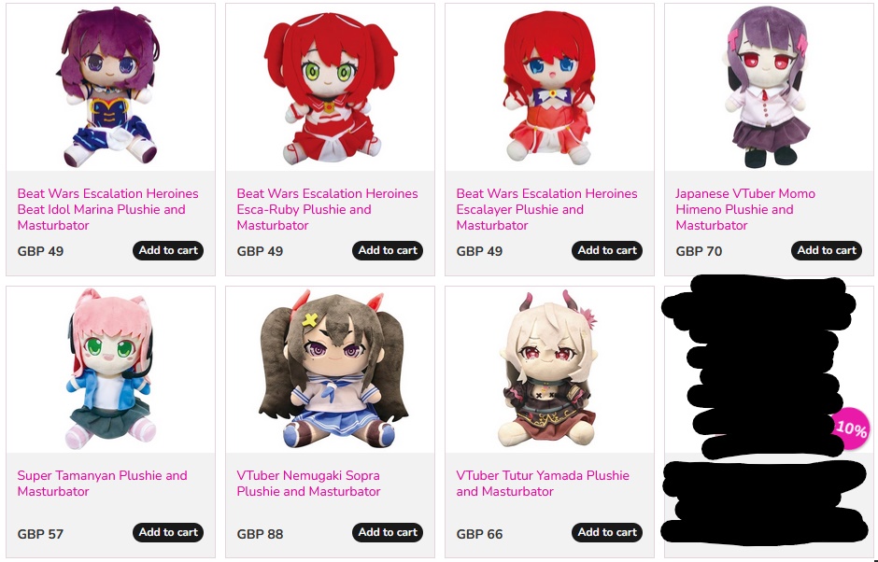
Task: Open VTuber Nemugaki Sopra title link
Action: coord(308,483)
